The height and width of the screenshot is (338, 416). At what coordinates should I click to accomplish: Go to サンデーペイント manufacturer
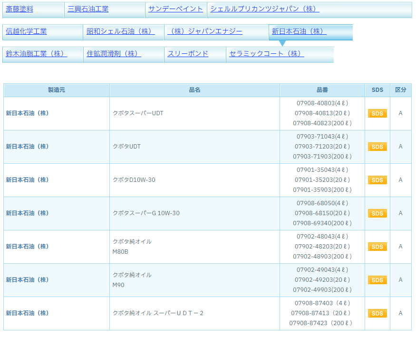[175, 9]
